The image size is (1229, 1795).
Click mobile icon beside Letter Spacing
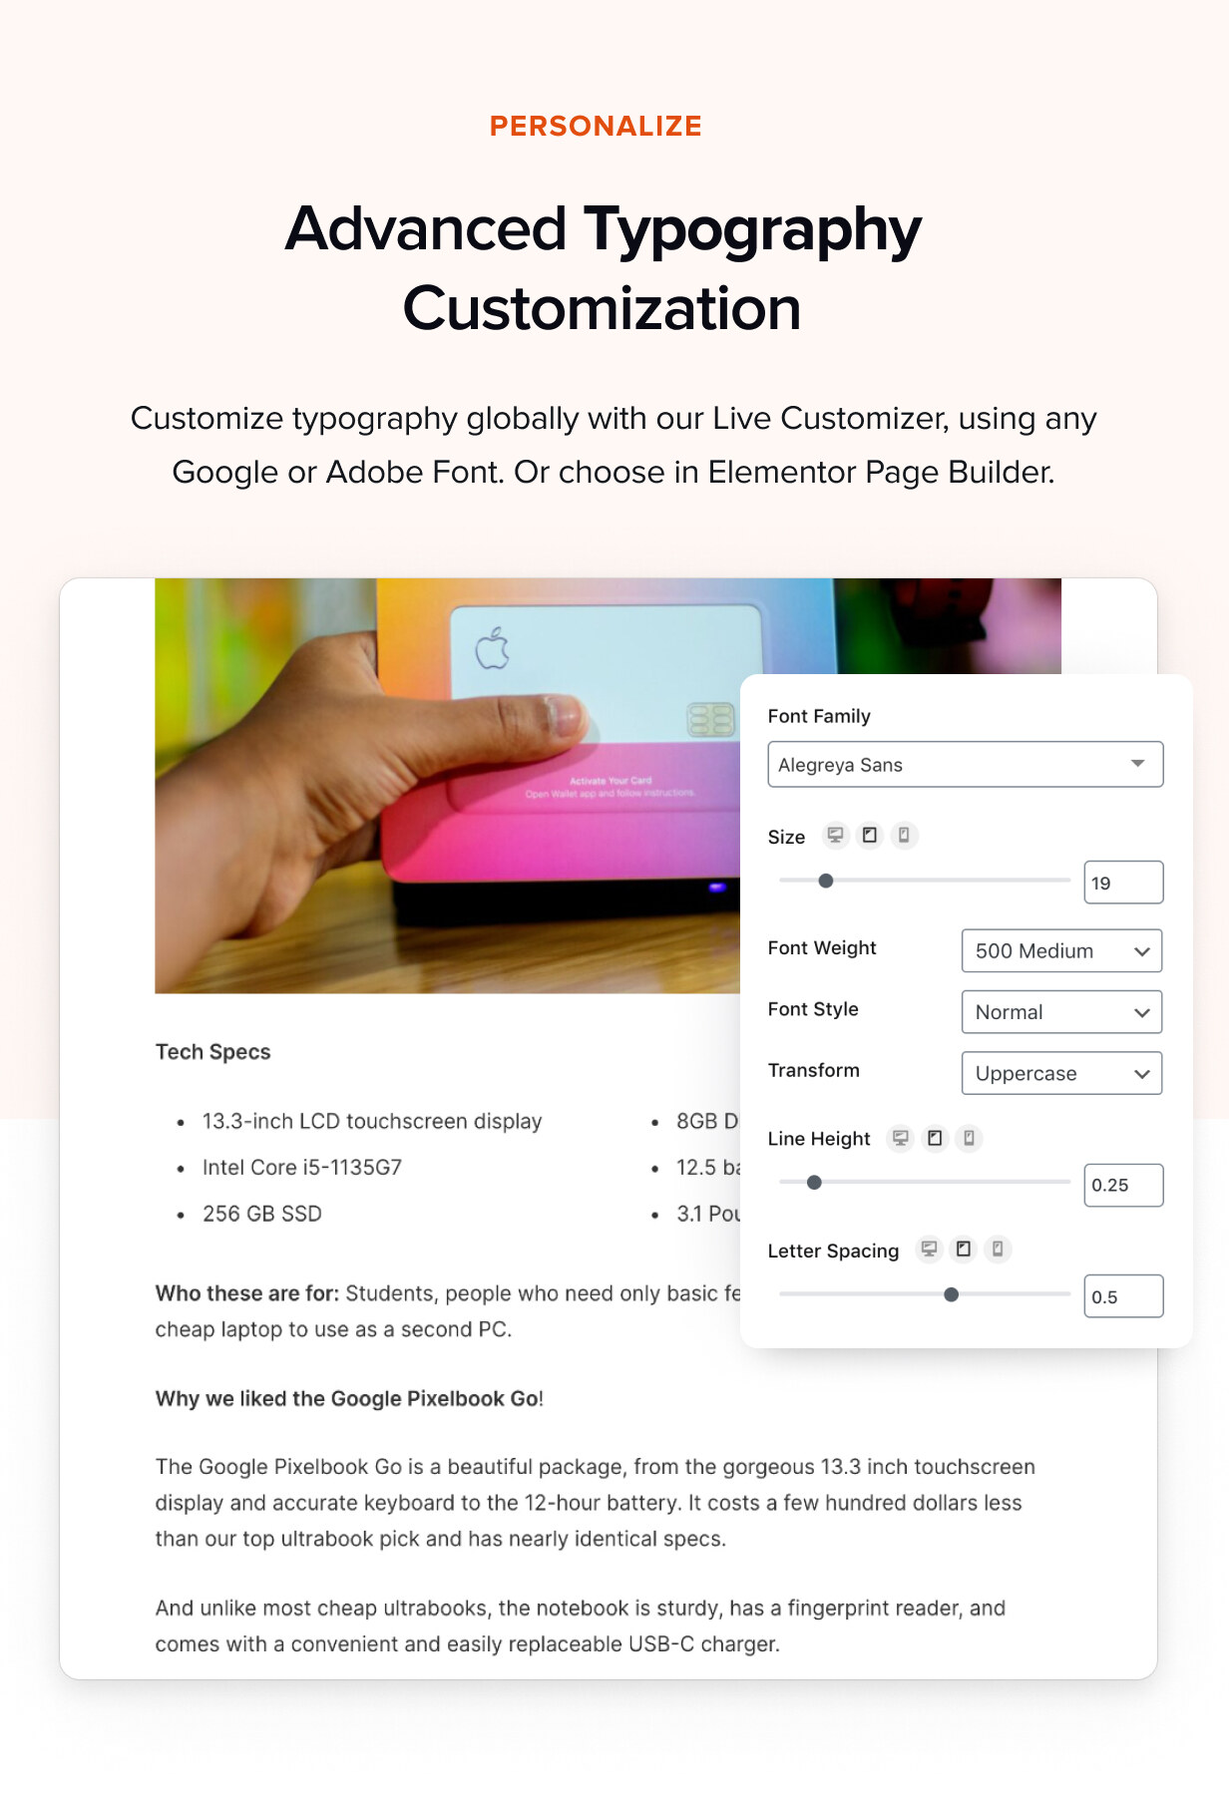tap(998, 1249)
